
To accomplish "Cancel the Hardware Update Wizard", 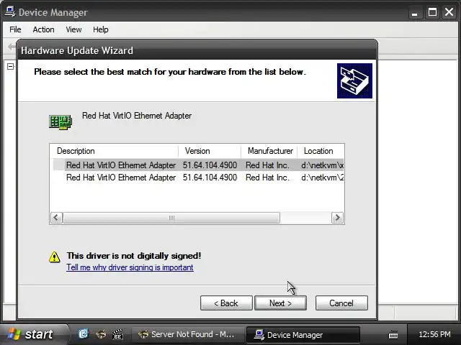I will [x=341, y=303].
